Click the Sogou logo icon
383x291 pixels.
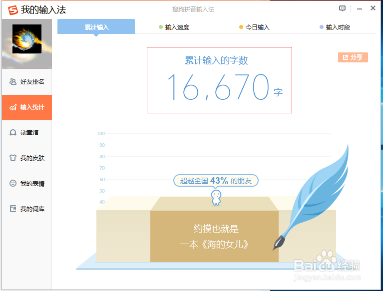(13, 10)
